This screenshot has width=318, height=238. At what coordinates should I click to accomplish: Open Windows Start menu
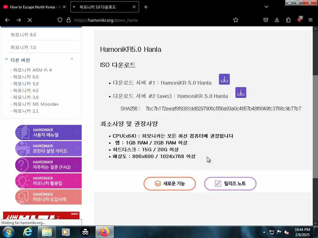click(x=8, y=232)
